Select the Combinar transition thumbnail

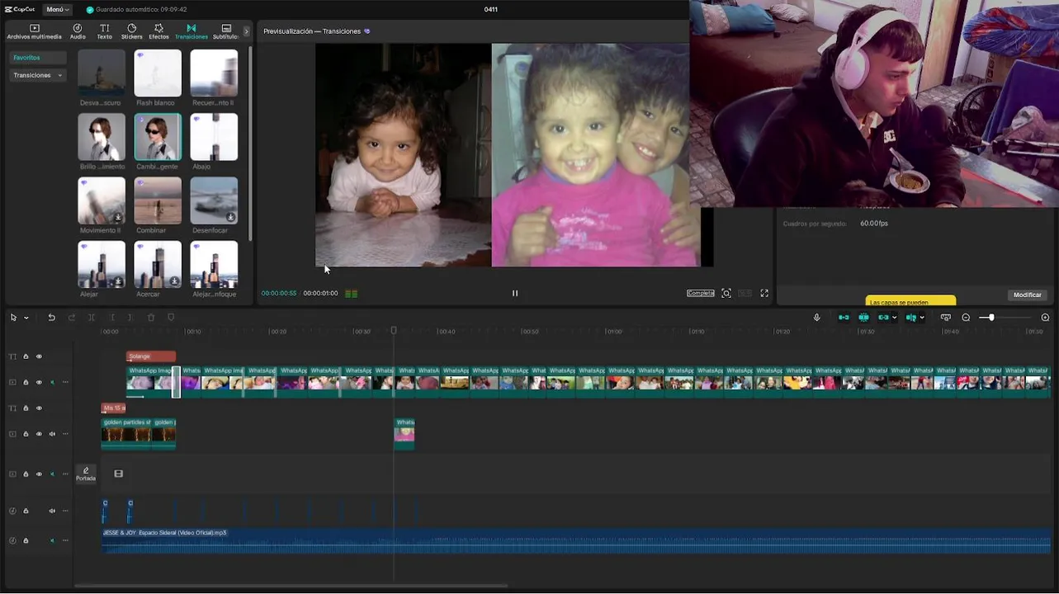click(158, 200)
